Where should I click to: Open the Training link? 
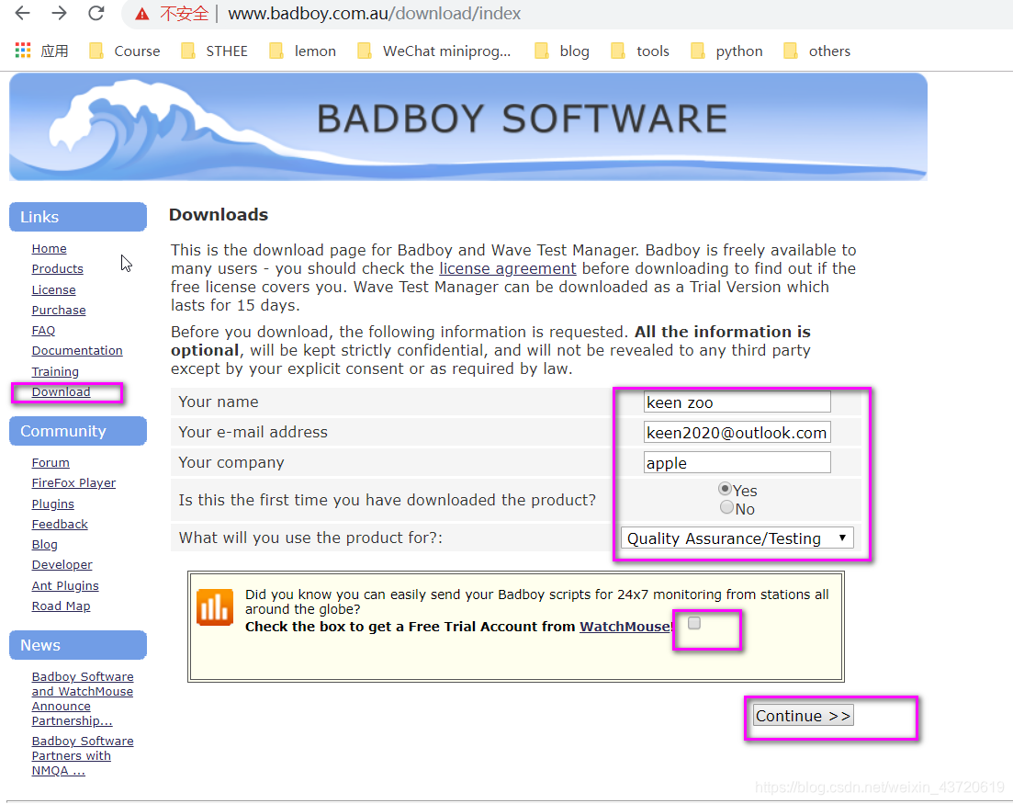[x=55, y=371]
